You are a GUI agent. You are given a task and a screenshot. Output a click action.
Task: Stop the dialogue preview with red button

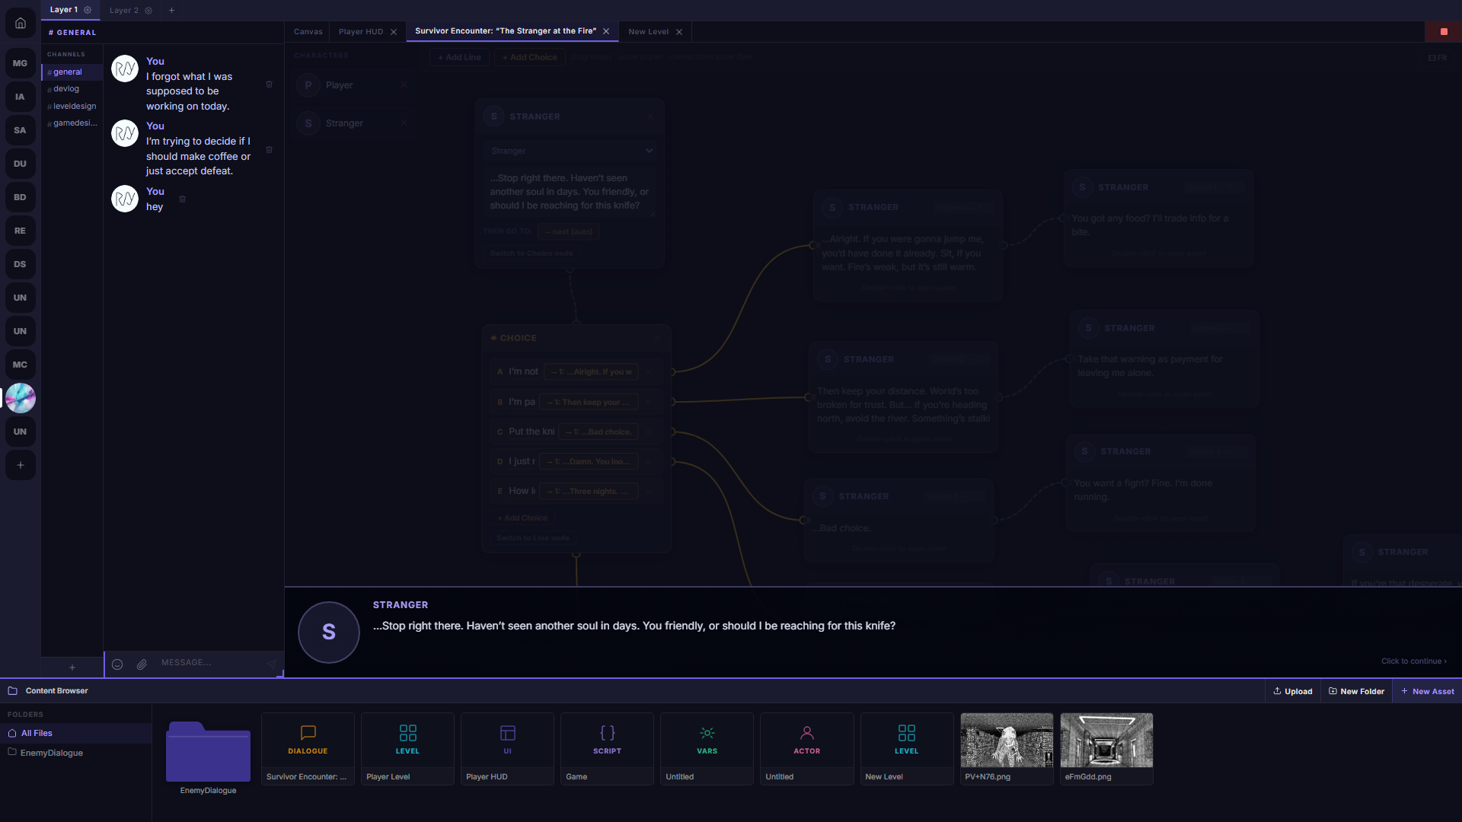(1443, 31)
